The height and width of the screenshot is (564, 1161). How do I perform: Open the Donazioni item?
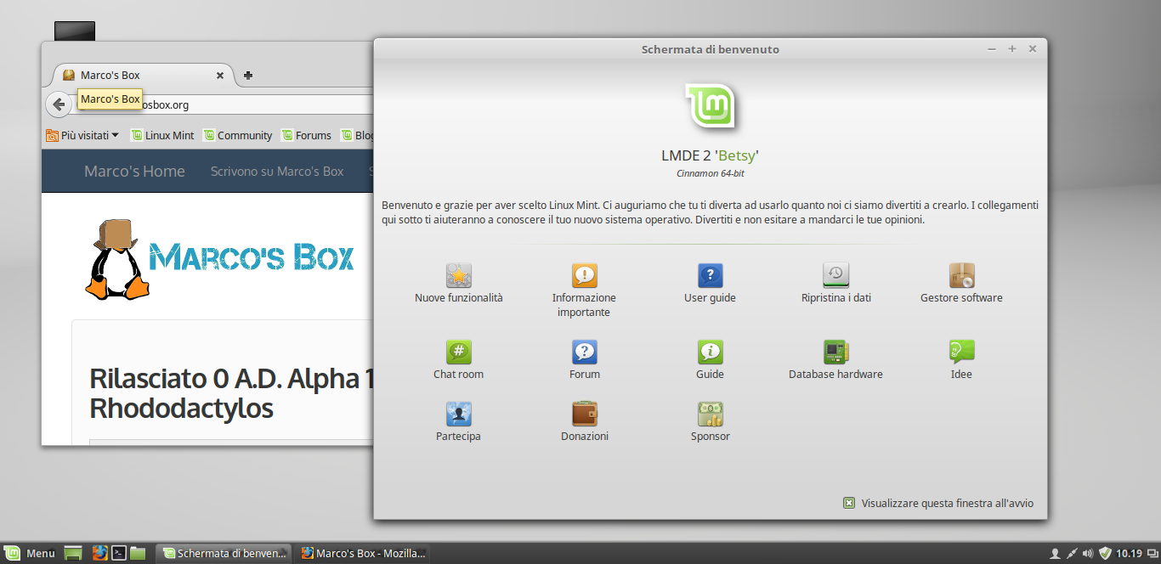[585, 422]
